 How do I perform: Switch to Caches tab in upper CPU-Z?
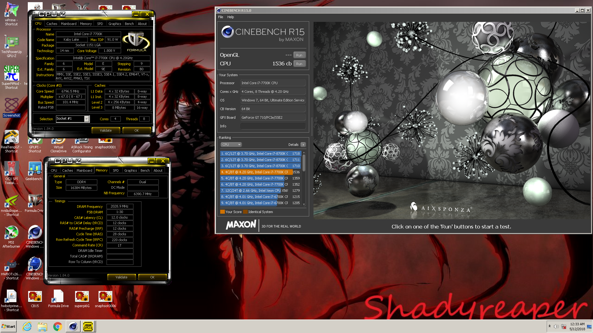click(x=52, y=24)
